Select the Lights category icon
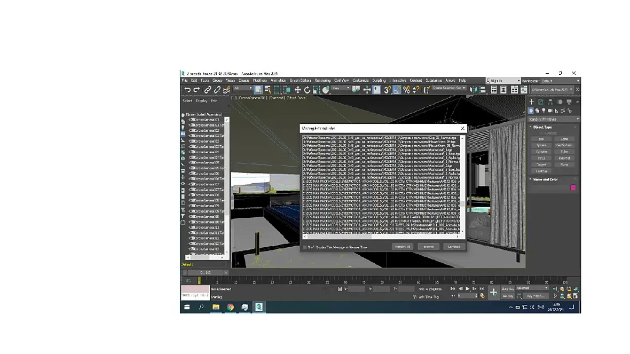The image size is (630, 354). (544, 111)
